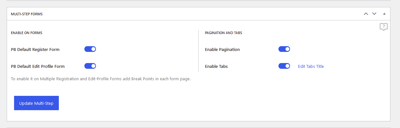Click the Break Points help description text
The height and width of the screenshot is (128, 400).
pyautogui.click(x=101, y=79)
